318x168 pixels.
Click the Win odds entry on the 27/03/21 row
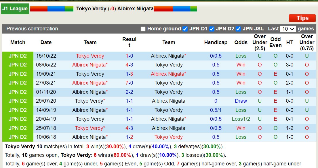tap(241, 83)
